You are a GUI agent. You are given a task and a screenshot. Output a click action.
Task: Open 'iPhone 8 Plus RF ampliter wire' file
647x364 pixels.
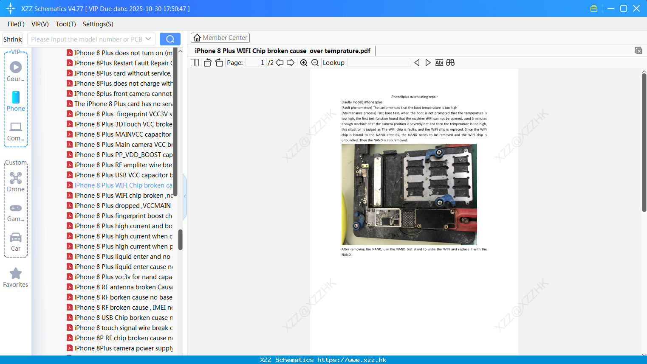120,165
